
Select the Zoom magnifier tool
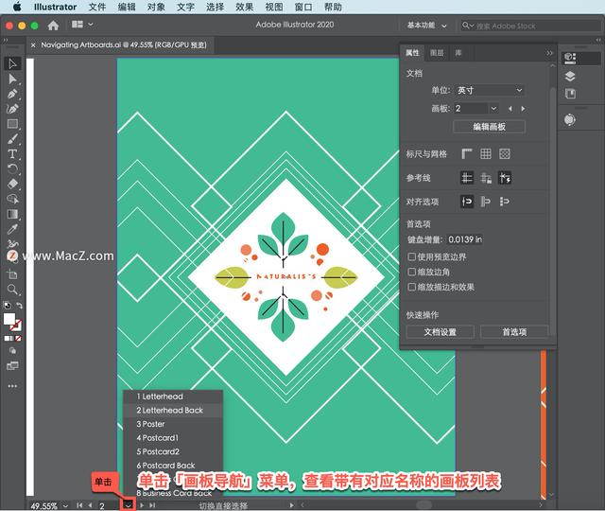coord(12,290)
